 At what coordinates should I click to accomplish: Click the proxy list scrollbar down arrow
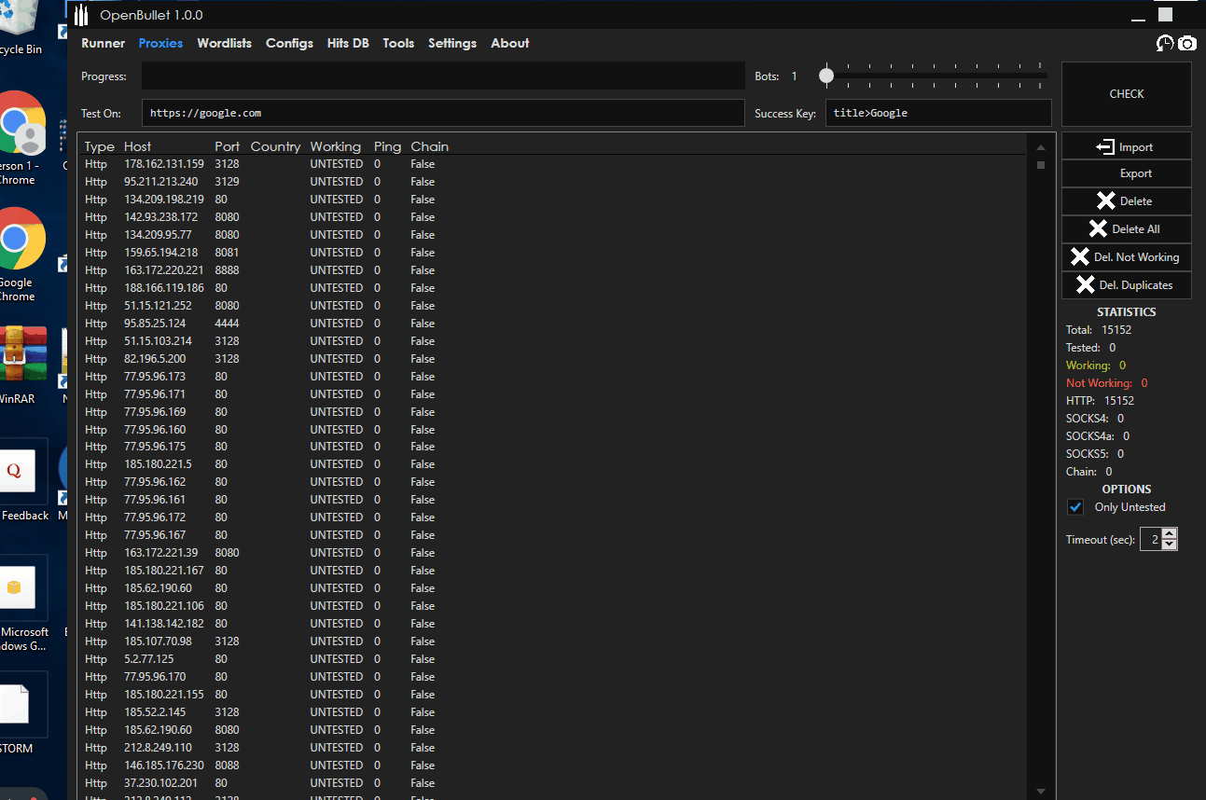(x=1040, y=791)
